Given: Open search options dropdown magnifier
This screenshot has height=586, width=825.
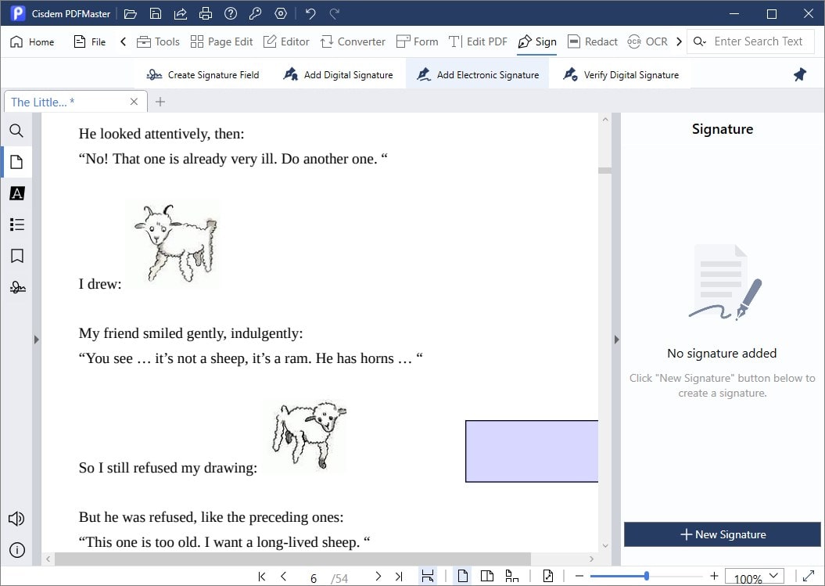Looking at the screenshot, I should pos(699,41).
